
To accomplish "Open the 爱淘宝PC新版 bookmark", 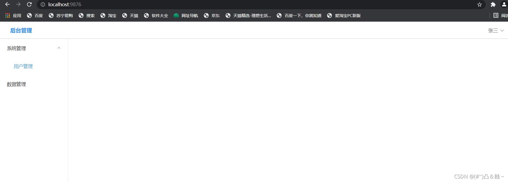I will coord(344,15).
